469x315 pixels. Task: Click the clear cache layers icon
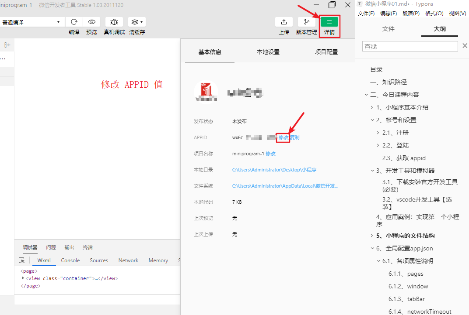pos(135,22)
